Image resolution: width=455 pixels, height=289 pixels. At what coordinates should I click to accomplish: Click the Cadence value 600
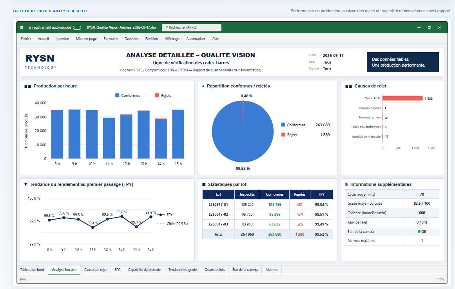coord(422,213)
